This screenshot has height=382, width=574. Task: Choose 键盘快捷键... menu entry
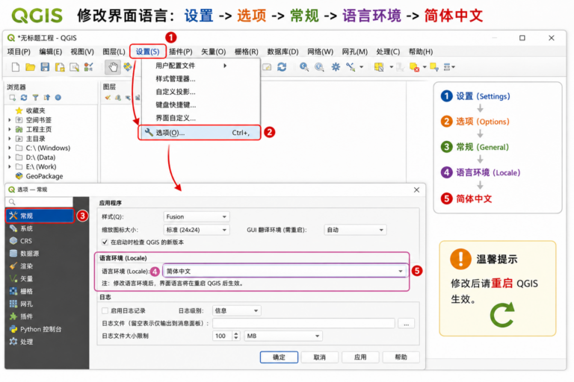[201, 105]
